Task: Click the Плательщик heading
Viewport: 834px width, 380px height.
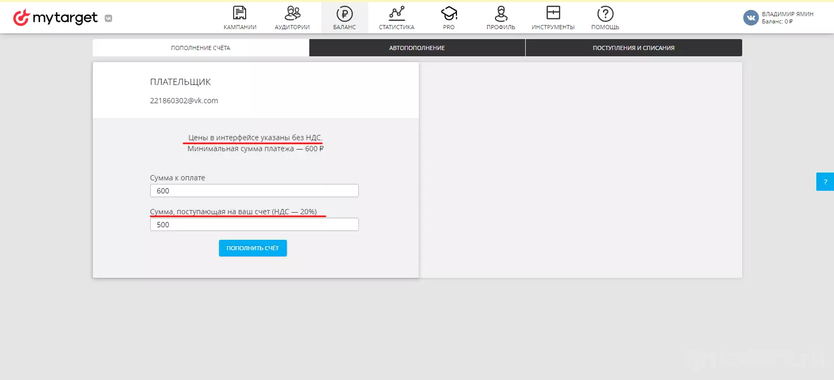Action: point(180,82)
